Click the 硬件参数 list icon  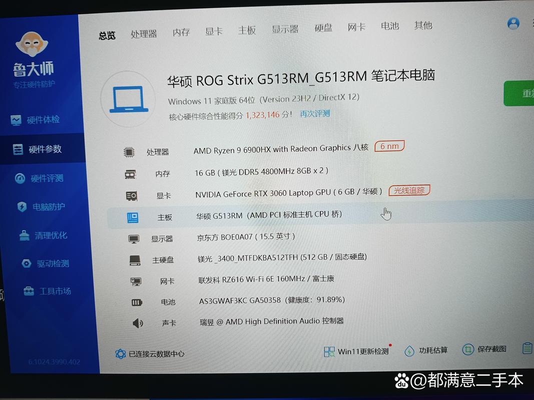click(x=18, y=149)
